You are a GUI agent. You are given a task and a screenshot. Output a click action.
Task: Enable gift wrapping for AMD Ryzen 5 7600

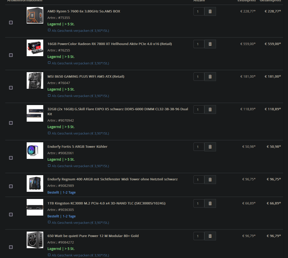49,30
